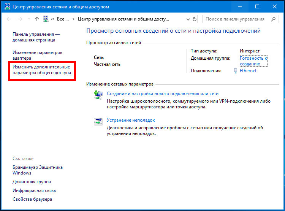Open Изменить дополнительные параметры общего доступа
This screenshot has height=211, width=285.
(42, 70)
